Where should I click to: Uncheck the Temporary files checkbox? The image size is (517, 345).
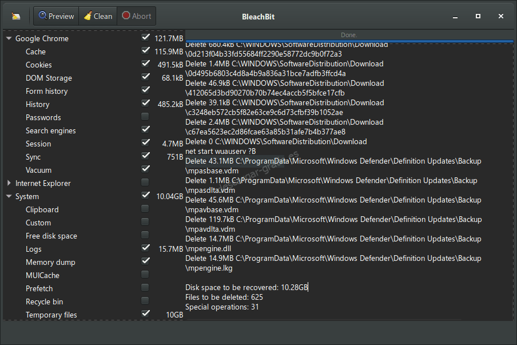[x=145, y=313]
